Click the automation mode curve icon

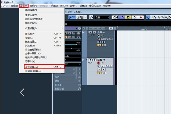pyautogui.click(x=91, y=17)
